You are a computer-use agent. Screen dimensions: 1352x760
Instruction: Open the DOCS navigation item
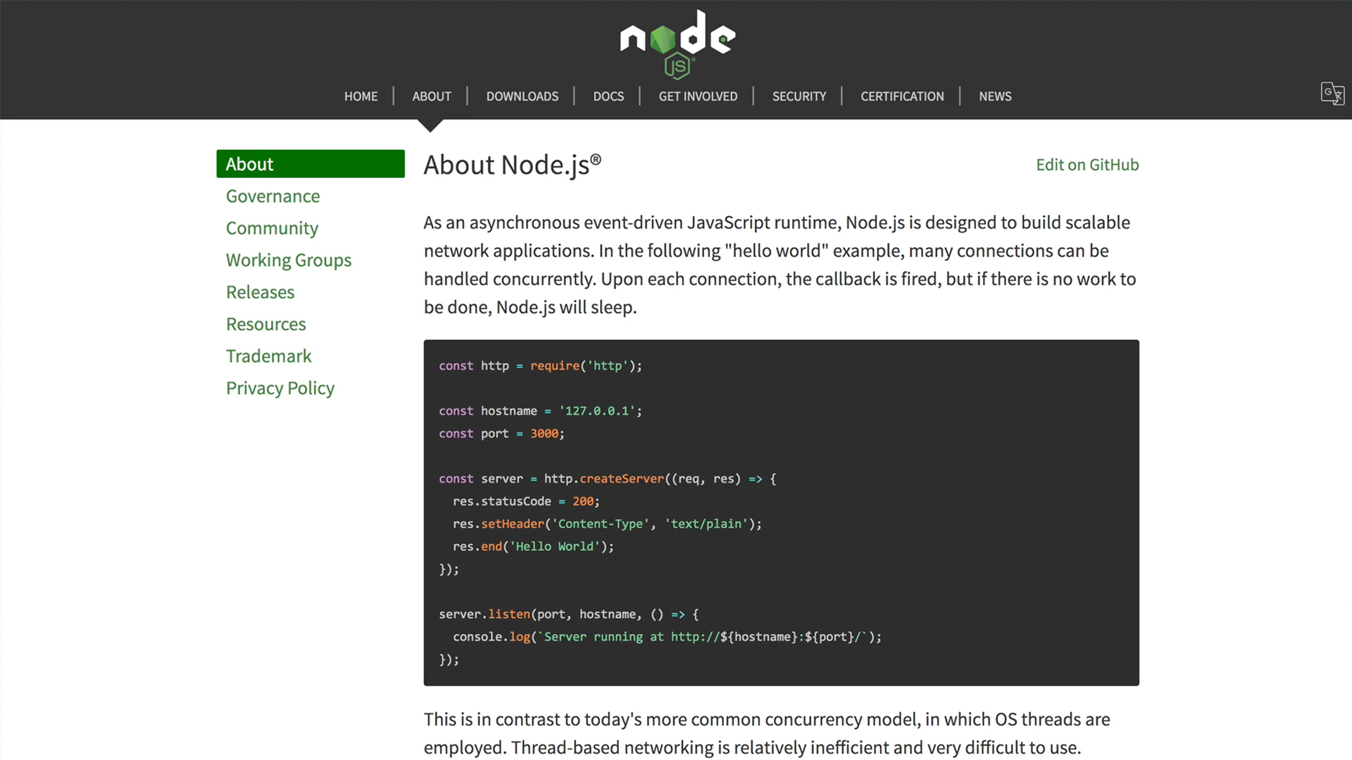point(608,96)
